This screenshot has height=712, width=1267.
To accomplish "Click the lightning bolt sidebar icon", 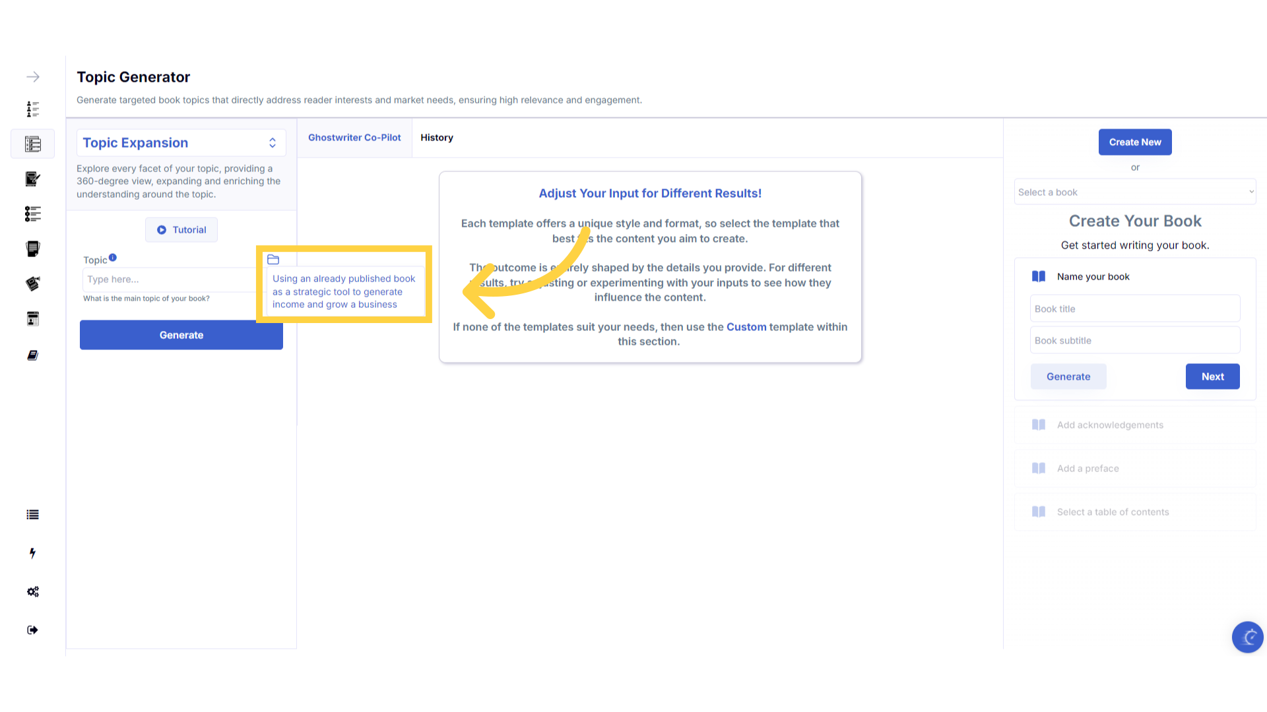I will click(32, 553).
